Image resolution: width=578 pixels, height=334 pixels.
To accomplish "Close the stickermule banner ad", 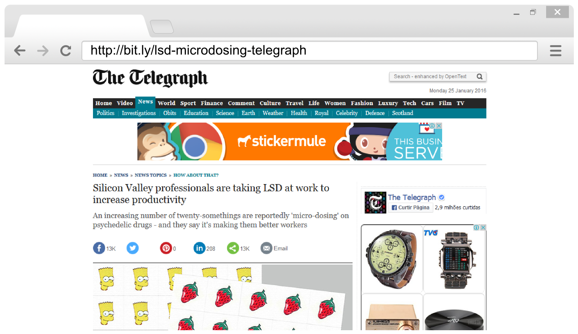I will [439, 126].
